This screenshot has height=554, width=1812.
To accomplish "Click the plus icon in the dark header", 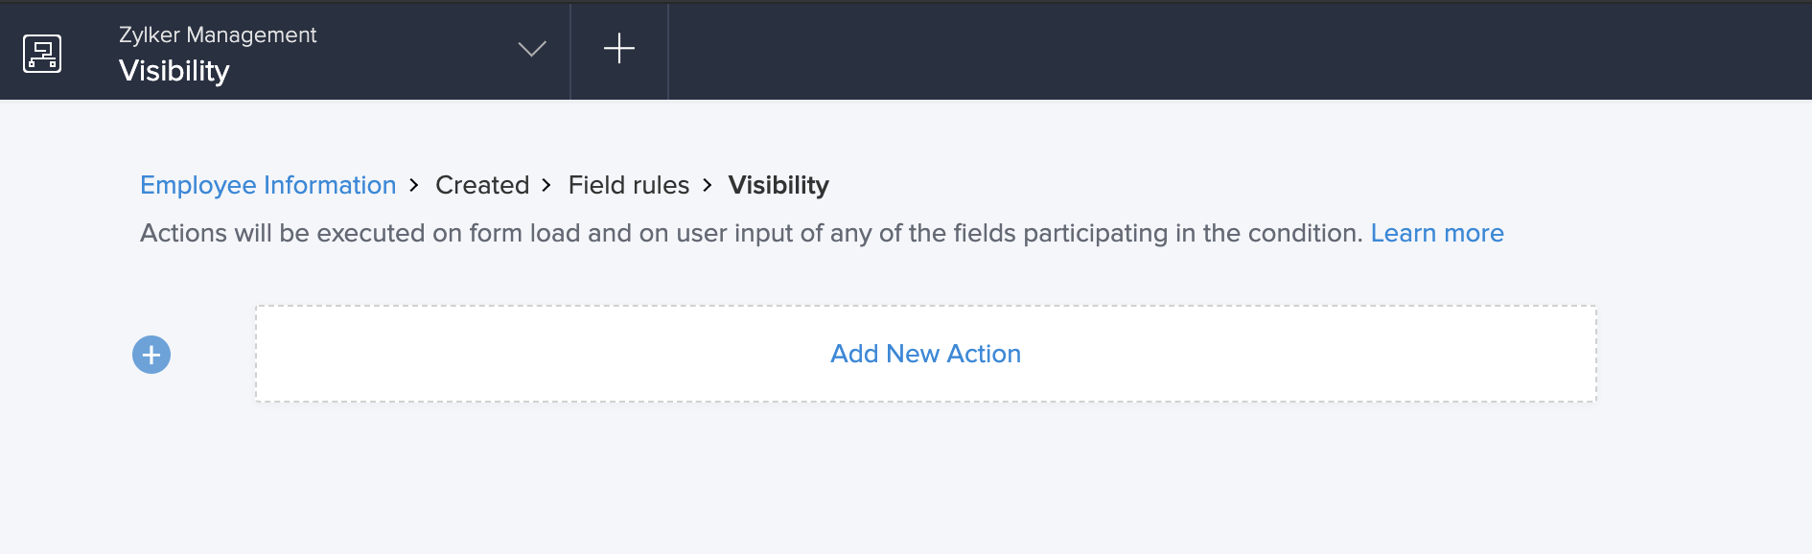I will coord(619,49).
